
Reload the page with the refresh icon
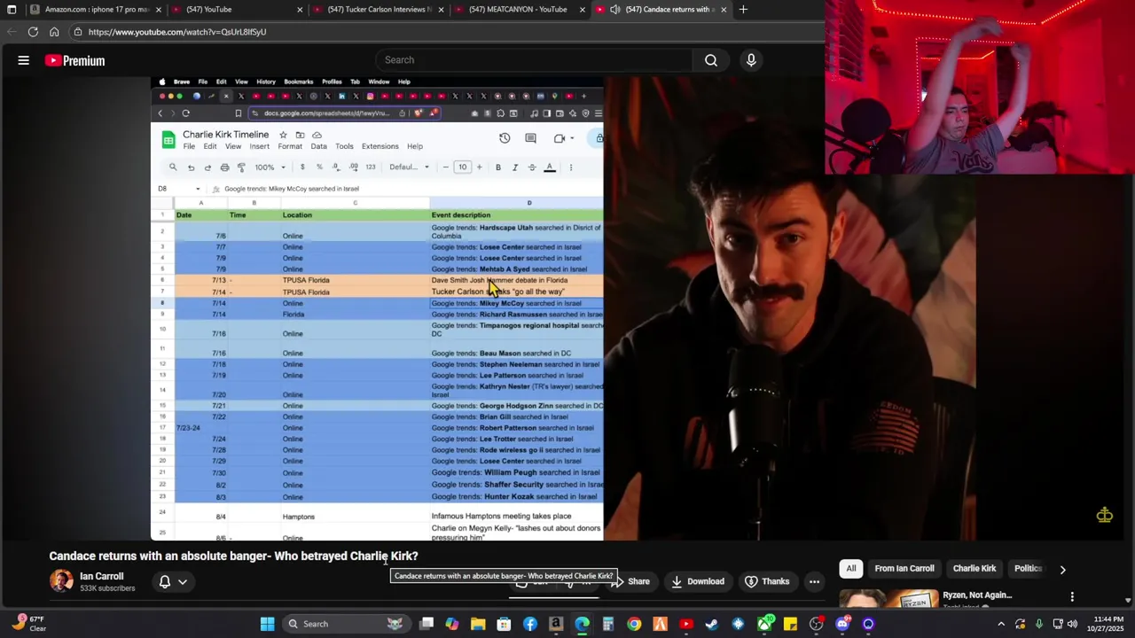coord(33,32)
